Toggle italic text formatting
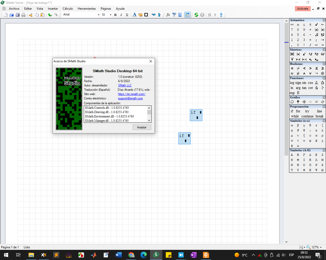The height and width of the screenshot is (260, 326). click(x=121, y=15)
